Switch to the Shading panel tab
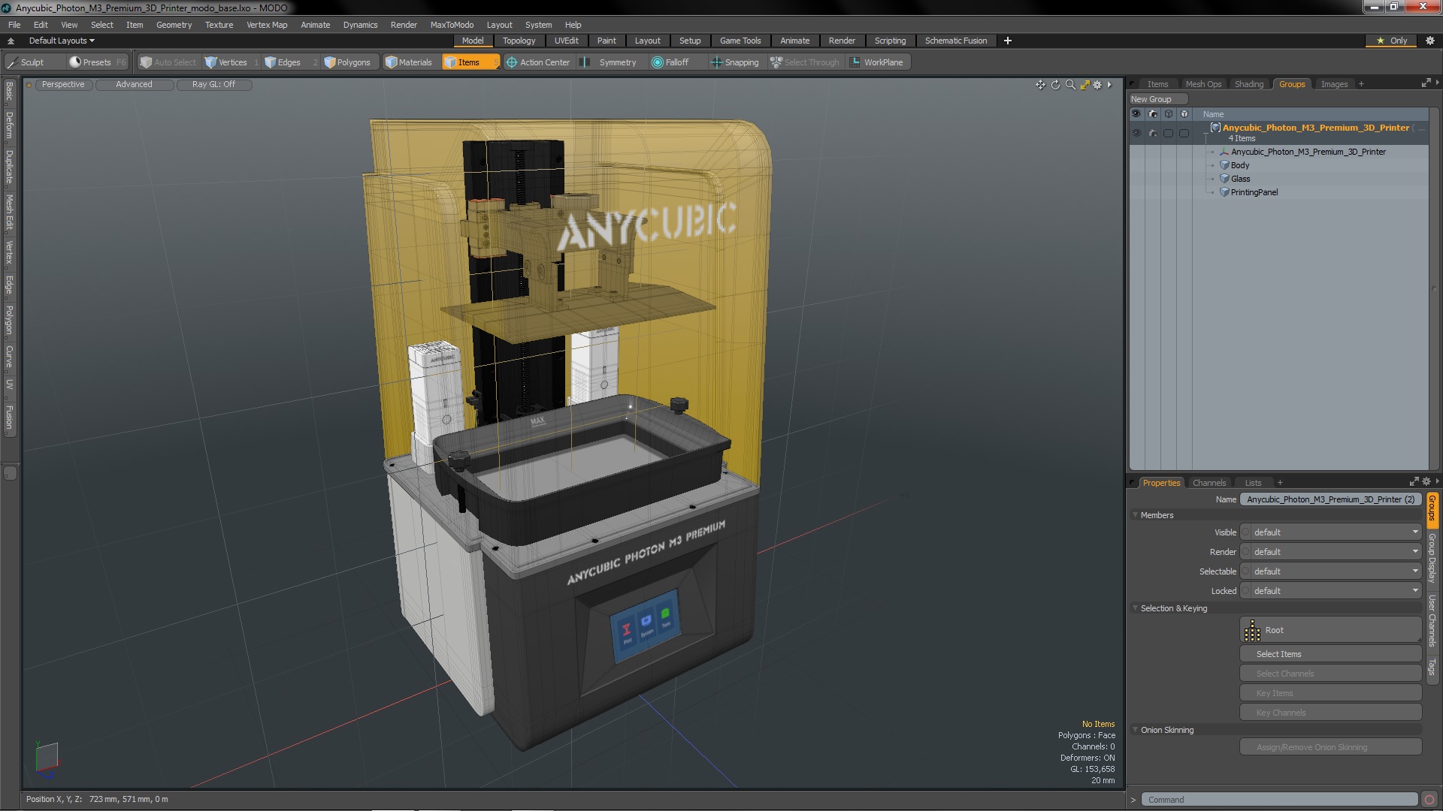 point(1248,83)
